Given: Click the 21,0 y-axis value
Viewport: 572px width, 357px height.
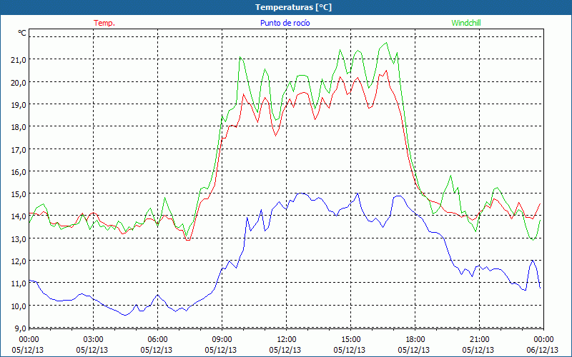Looking at the screenshot, I should [x=19, y=60].
